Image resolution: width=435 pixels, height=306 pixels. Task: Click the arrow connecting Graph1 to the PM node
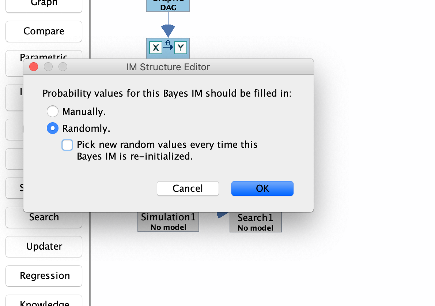pyautogui.click(x=168, y=27)
